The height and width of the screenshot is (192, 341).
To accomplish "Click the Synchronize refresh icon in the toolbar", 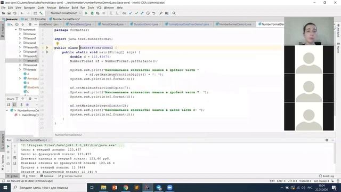I will tap(15, 13).
